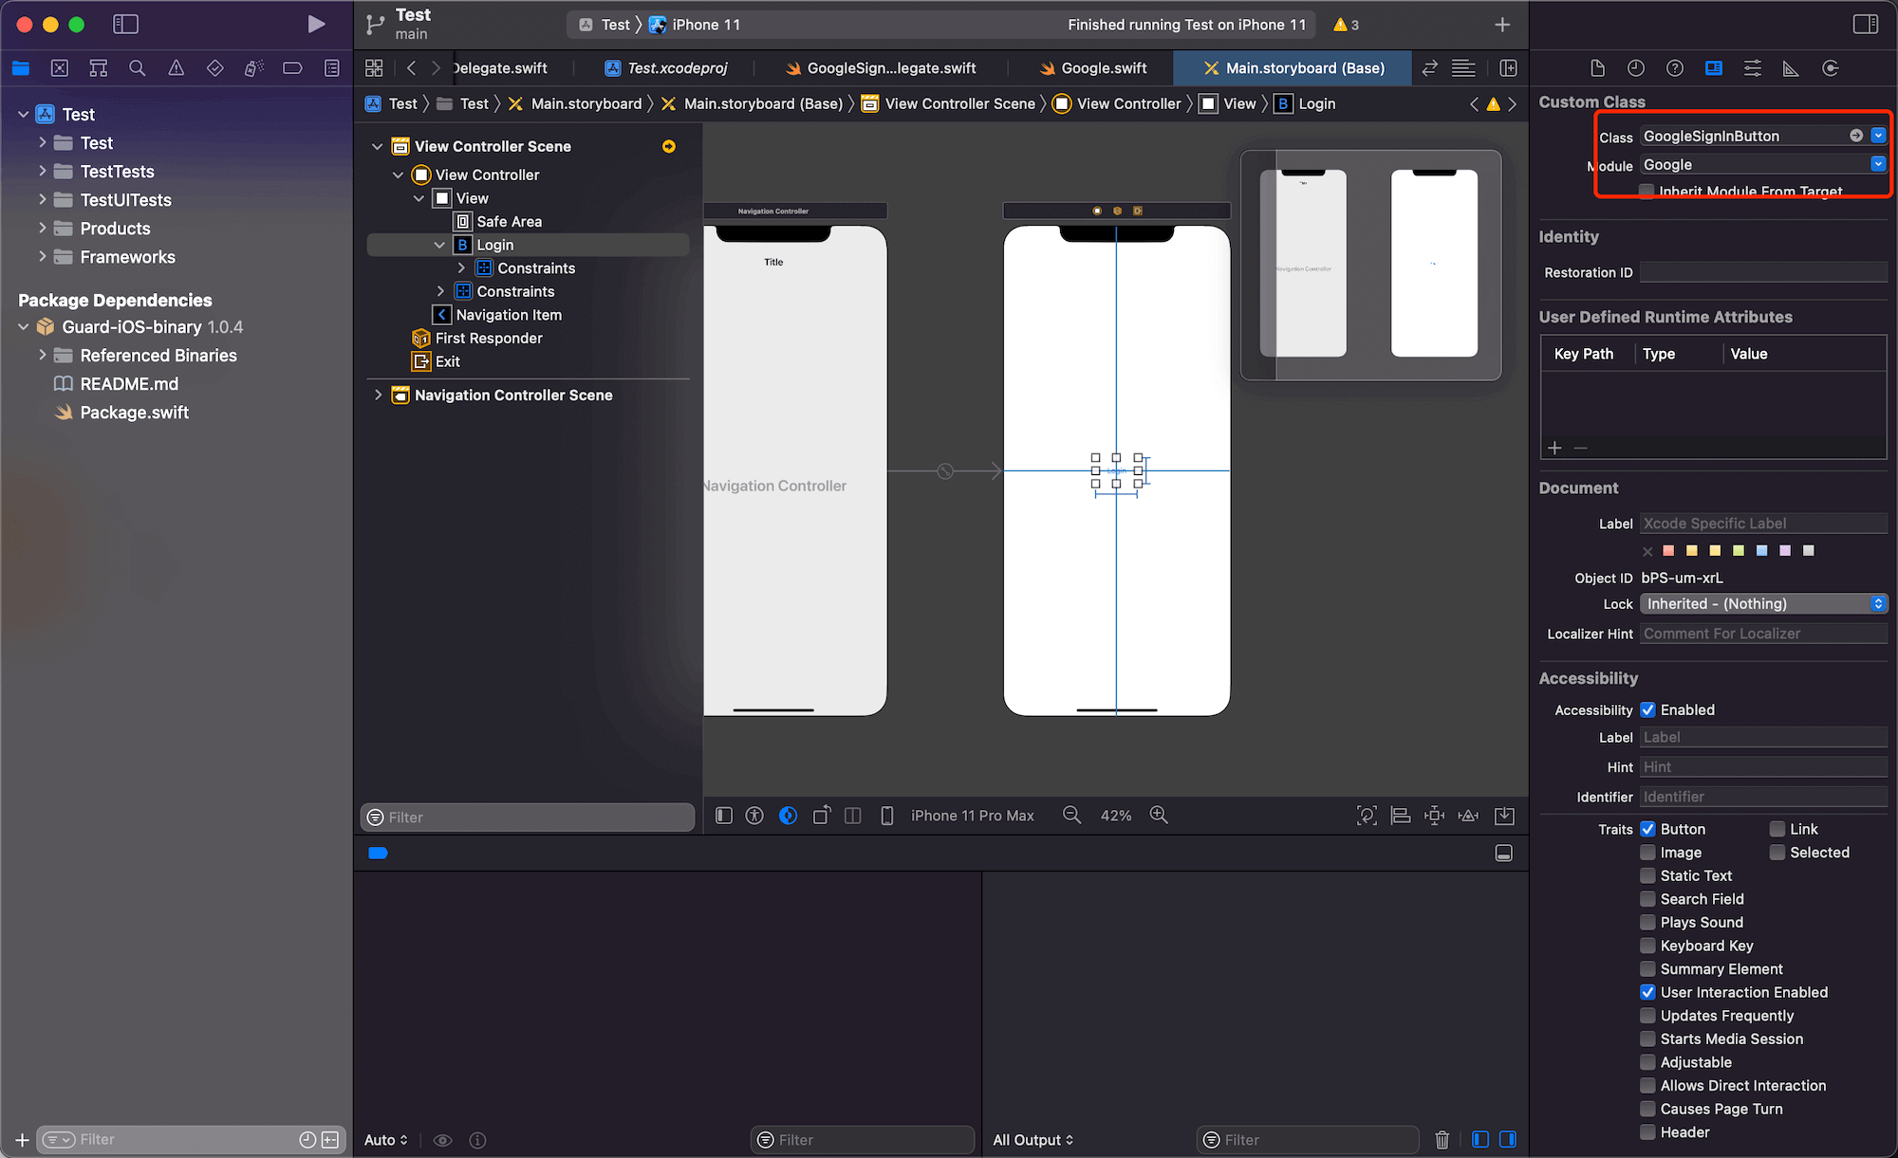Click the Restoration ID field
This screenshot has width=1898, height=1158.
point(1762,272)
